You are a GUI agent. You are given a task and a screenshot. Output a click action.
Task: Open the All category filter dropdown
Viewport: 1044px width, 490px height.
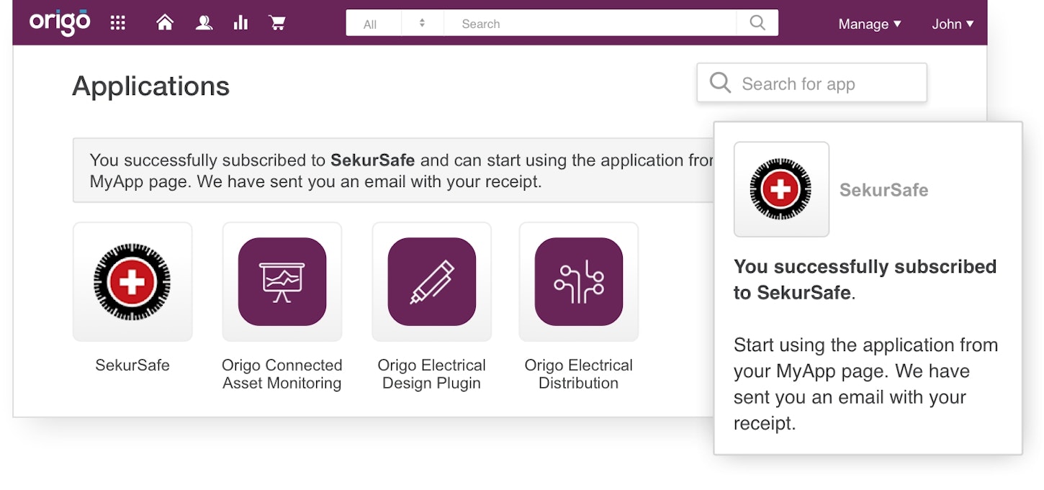[370, 24]
